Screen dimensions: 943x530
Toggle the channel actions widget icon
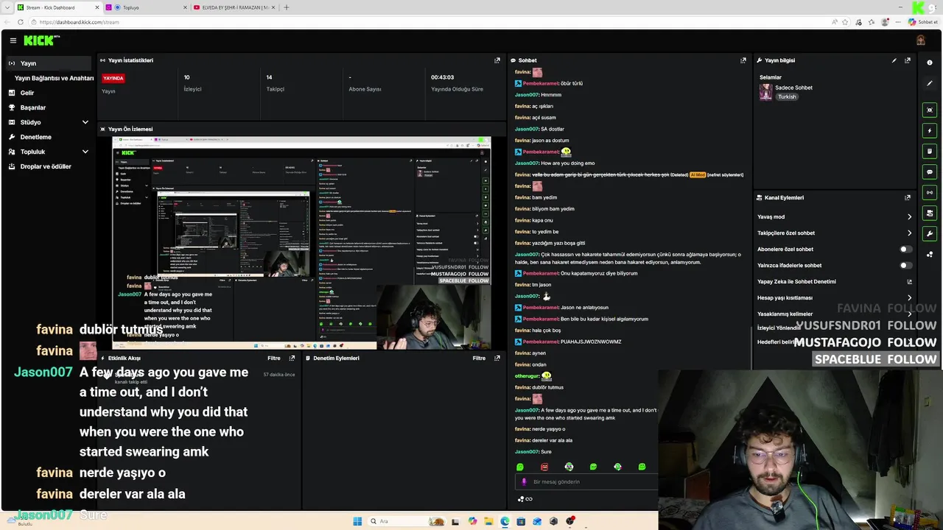click(930, 213)
